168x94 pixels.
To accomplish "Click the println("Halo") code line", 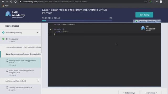I will coord(62,32).
